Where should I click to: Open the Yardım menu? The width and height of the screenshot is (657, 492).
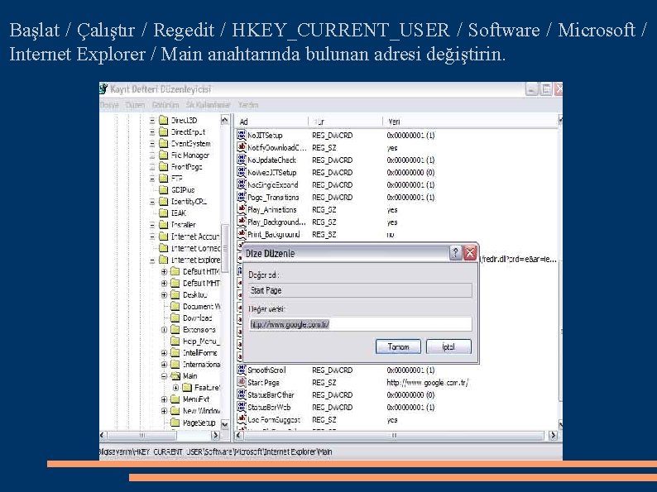click(248, 105)
